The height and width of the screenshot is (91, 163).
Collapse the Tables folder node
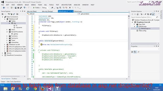click(7, 21)
